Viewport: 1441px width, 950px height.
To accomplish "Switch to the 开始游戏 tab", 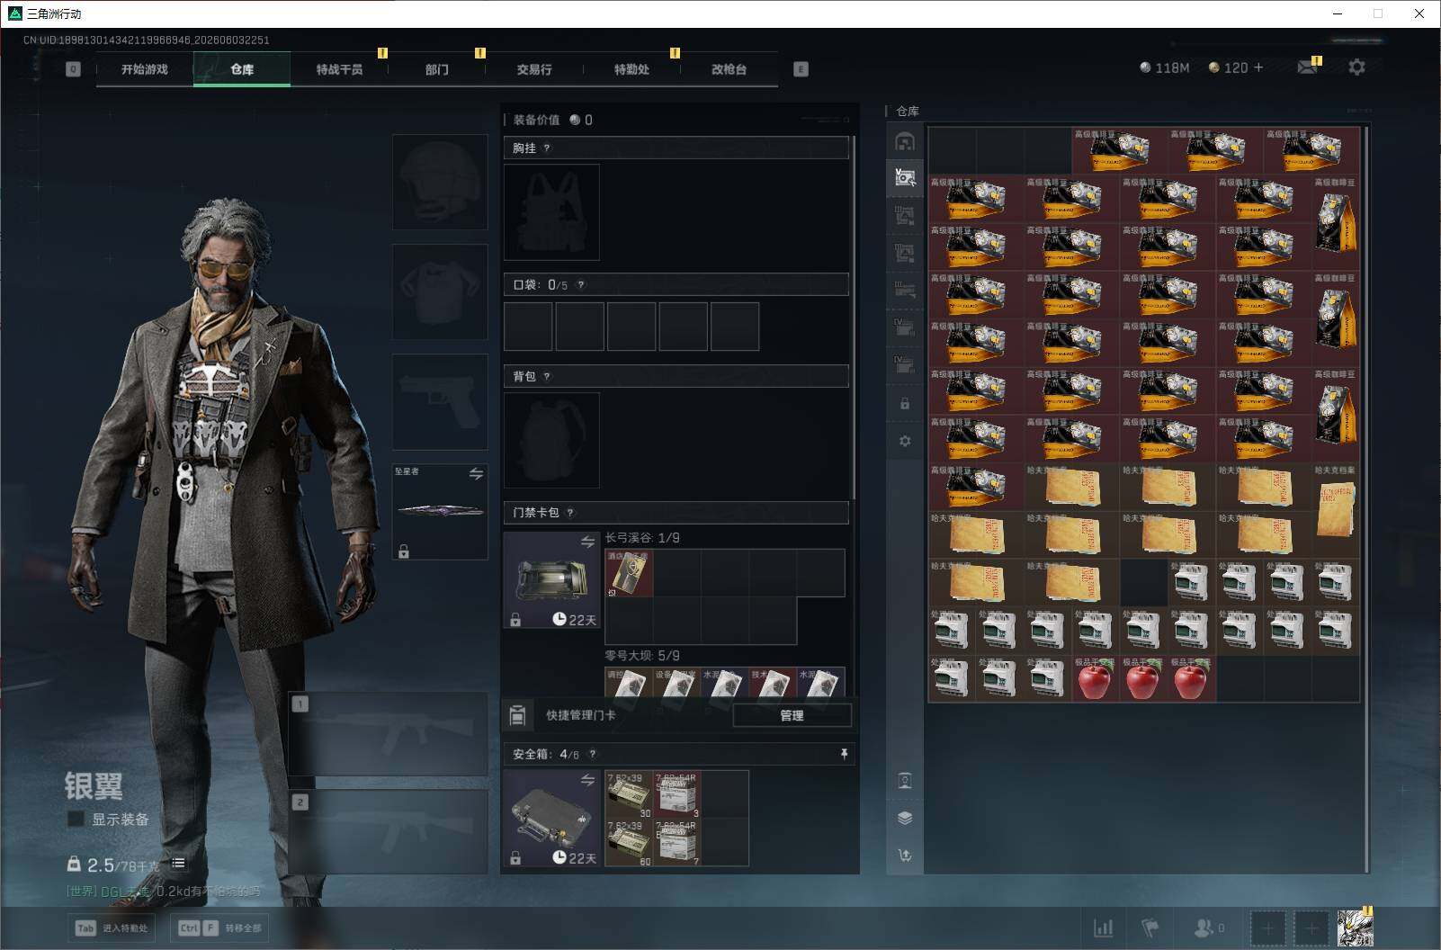I will 145,69.
